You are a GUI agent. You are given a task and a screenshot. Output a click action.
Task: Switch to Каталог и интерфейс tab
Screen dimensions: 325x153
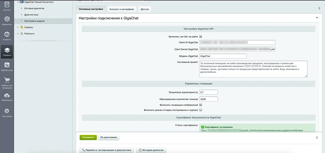pos(122,9)
